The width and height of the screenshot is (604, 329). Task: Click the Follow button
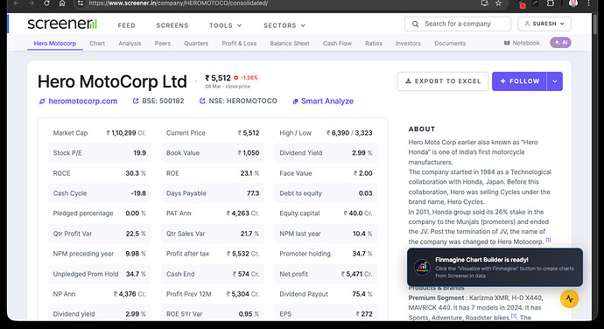(519, 81)
